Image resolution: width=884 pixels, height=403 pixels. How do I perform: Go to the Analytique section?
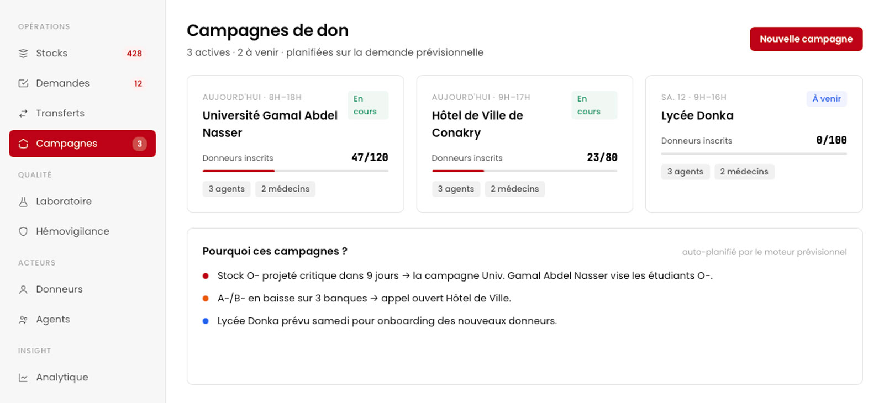point(82,378)
